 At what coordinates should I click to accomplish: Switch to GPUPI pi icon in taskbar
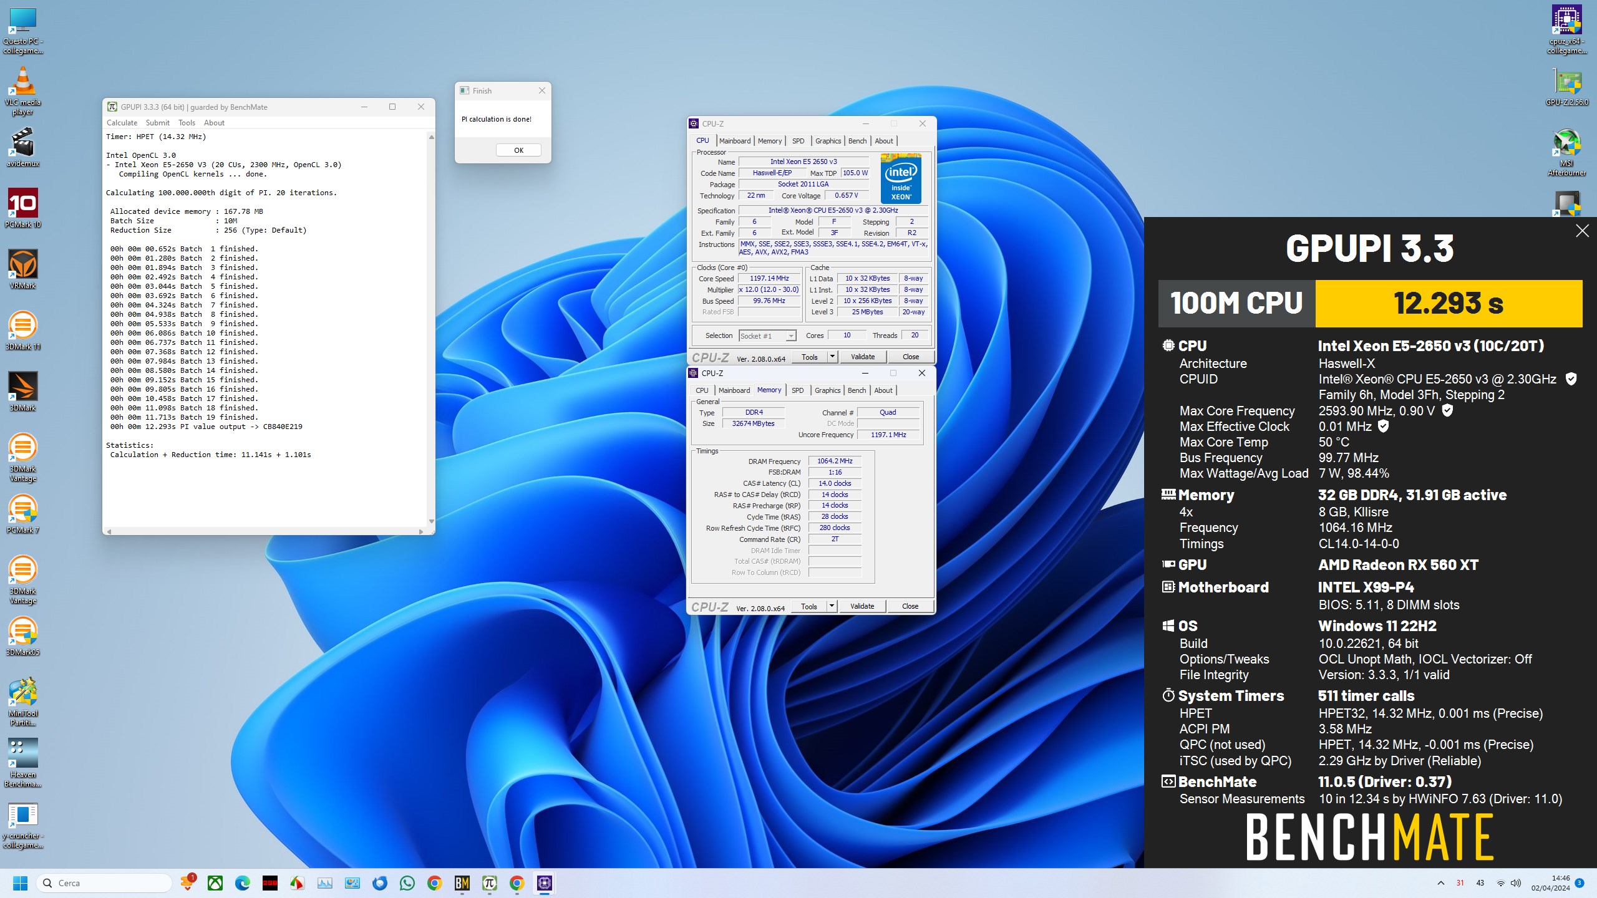point(490,883)
